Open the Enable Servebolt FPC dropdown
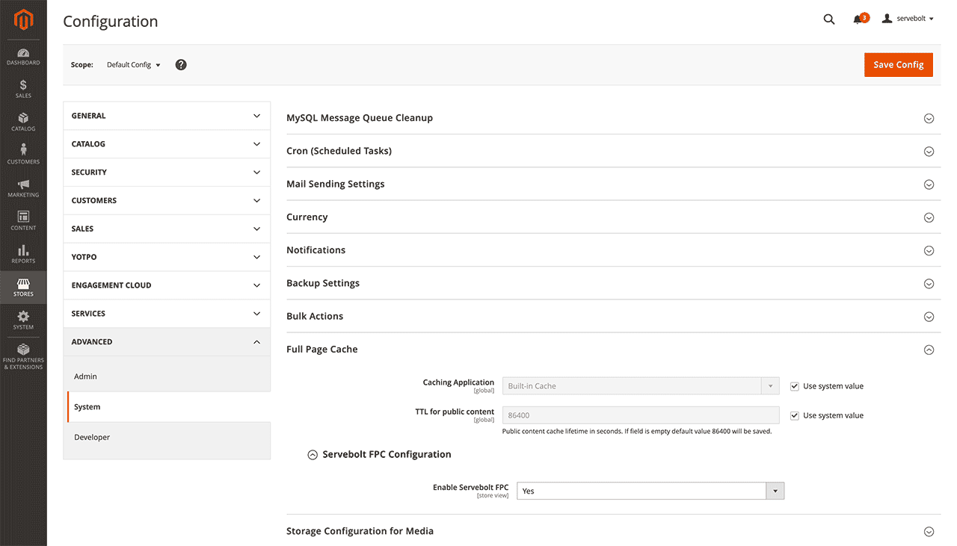 tap(650, 491)
